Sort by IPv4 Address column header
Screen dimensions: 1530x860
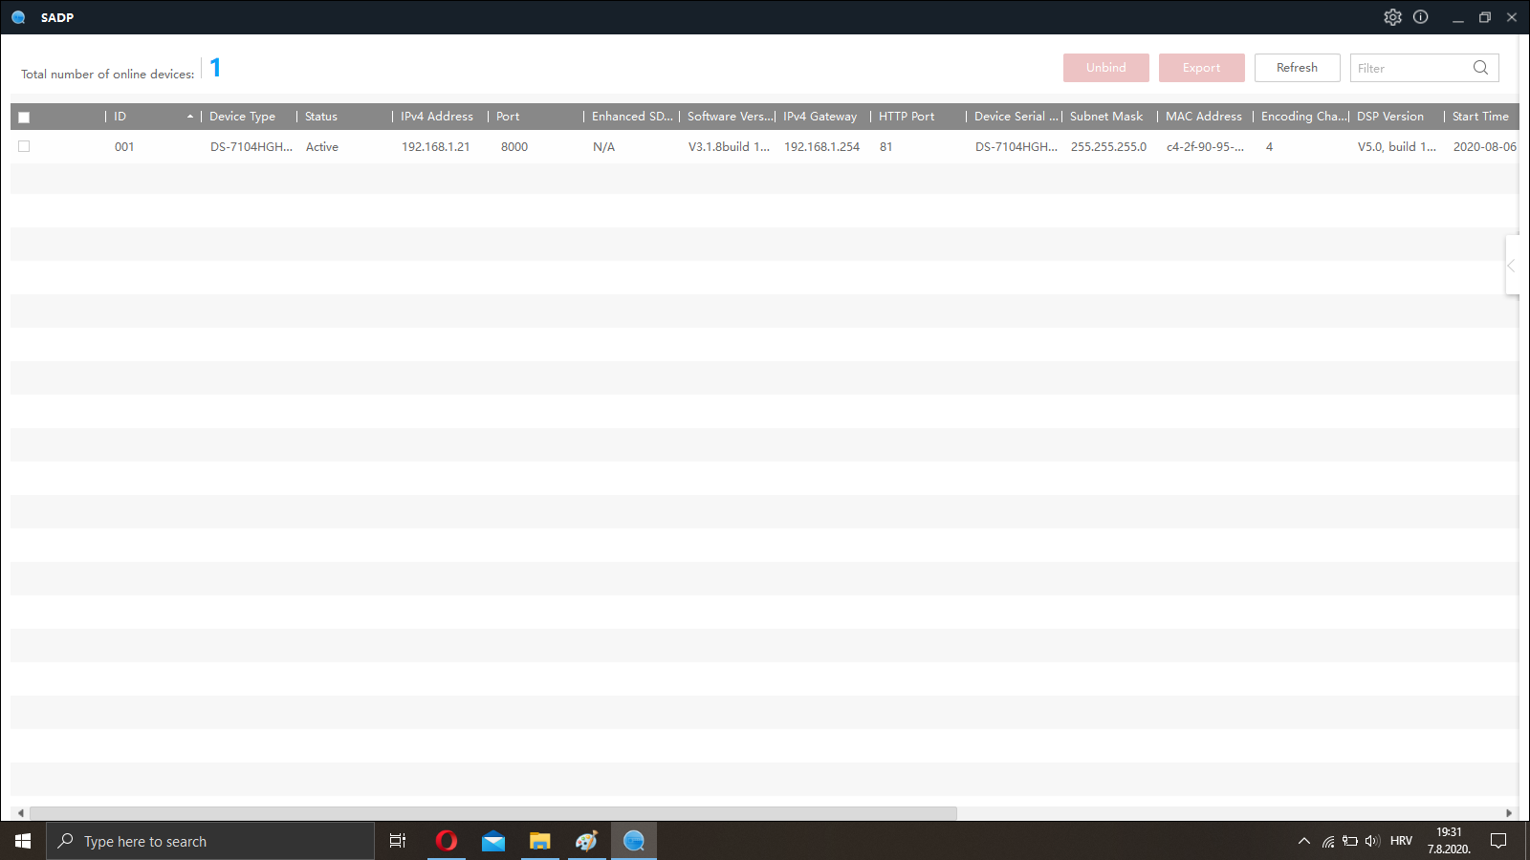[437, 117]
